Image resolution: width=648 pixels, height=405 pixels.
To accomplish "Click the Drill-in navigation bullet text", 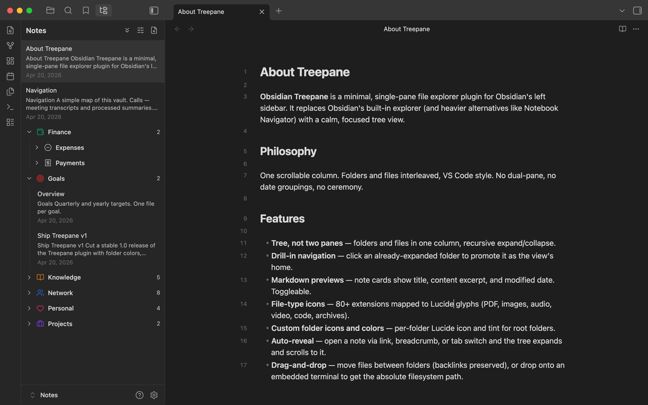I will pyautogui.click(x=412, y=262).
